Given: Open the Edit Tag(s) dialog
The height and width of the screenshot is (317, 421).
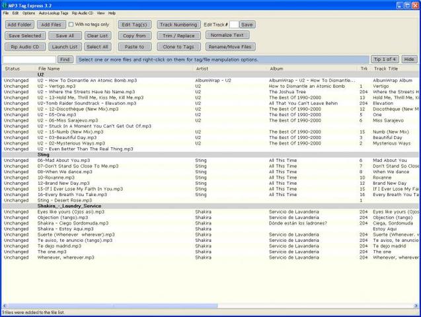Looking at the screenshot, I should [135, 24].
